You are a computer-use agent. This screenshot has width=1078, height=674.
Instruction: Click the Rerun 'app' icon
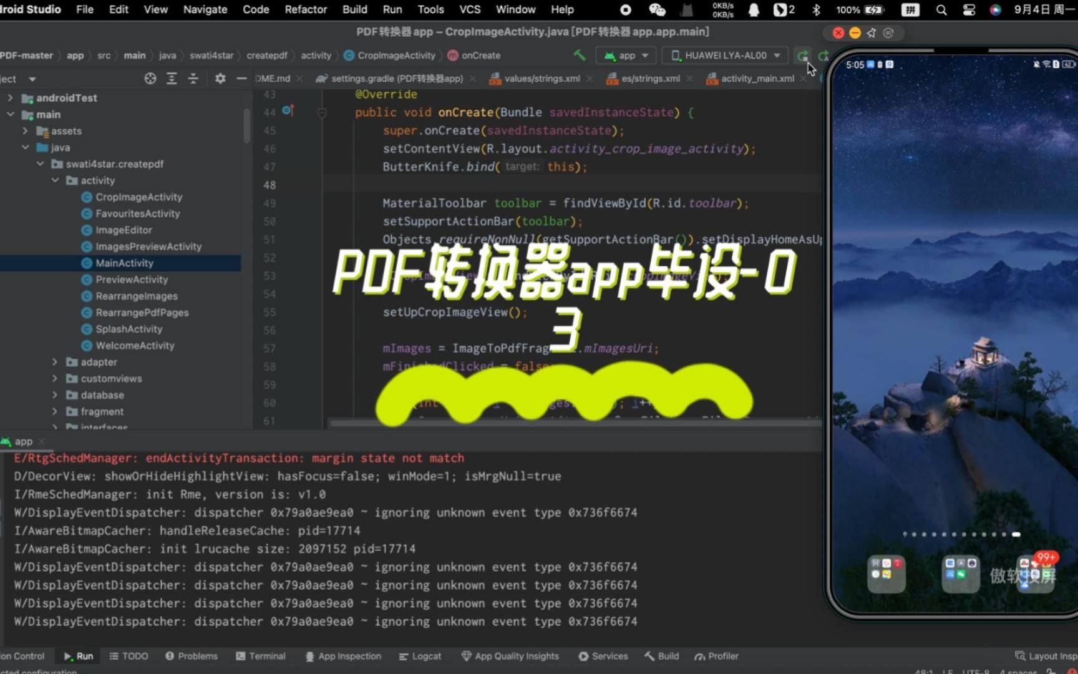point(804,55)
